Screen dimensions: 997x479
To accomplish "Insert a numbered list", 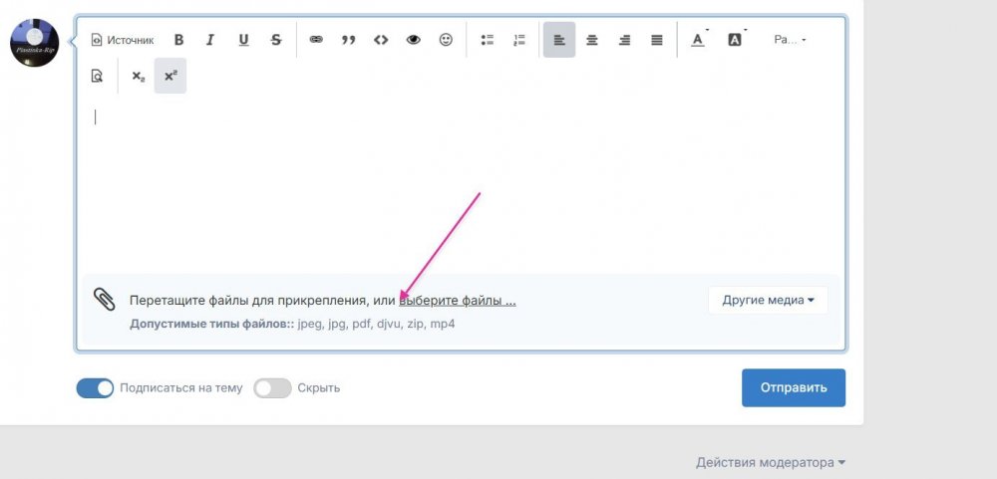I will click(x=518, y=40).
